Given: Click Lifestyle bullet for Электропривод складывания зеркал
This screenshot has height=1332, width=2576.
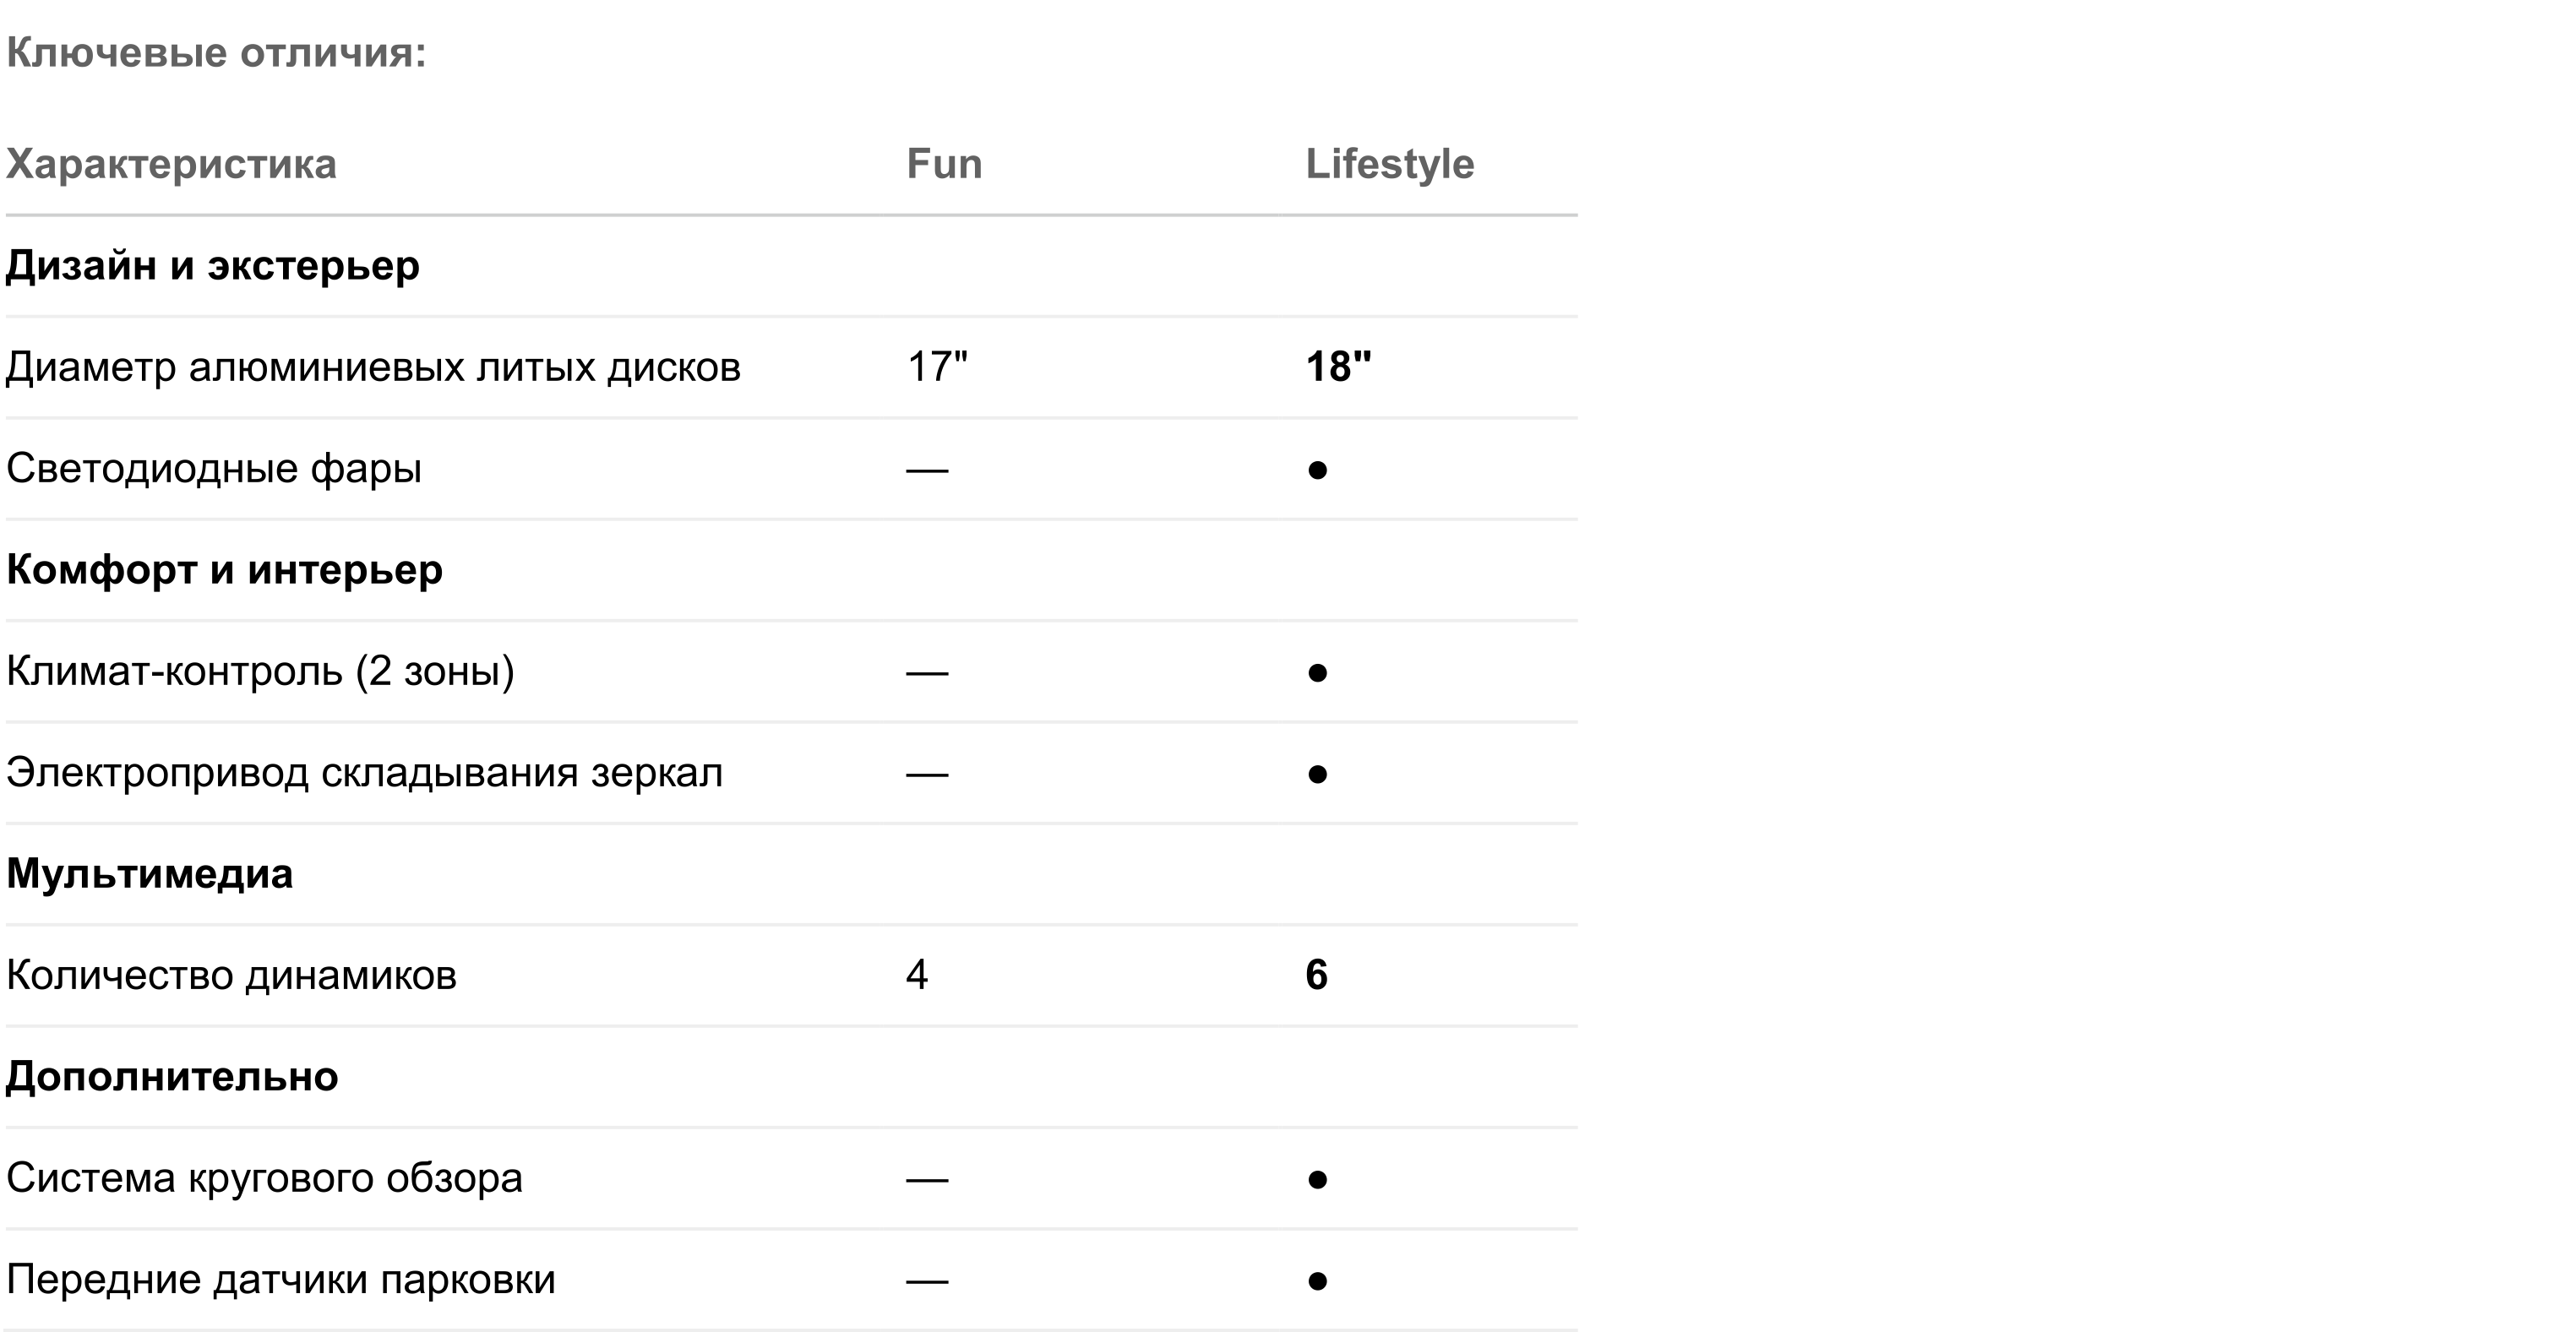Looking at the screenshot, I should click(1317, 774).
